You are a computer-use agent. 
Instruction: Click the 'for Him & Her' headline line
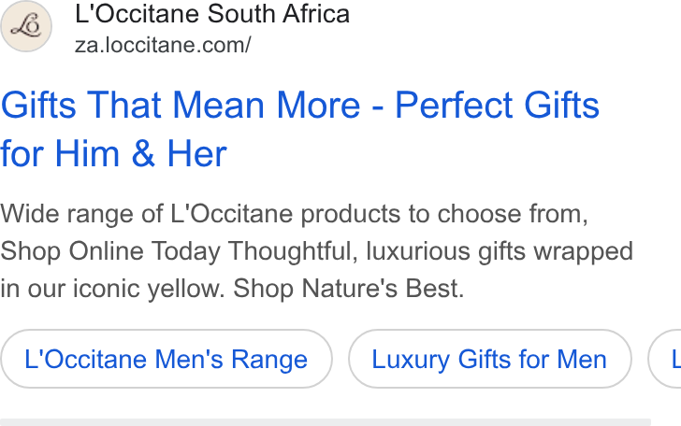pyautogui.click(x=114, y=153)
